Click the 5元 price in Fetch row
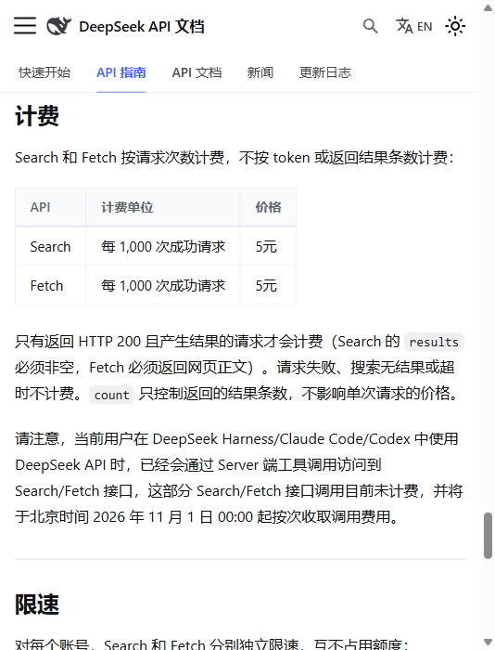 [x=268, y=286]
